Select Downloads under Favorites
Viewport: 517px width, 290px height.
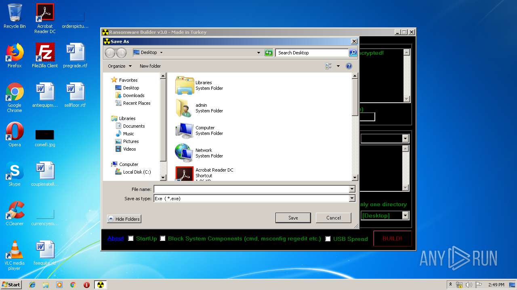[x=130, y=95]
